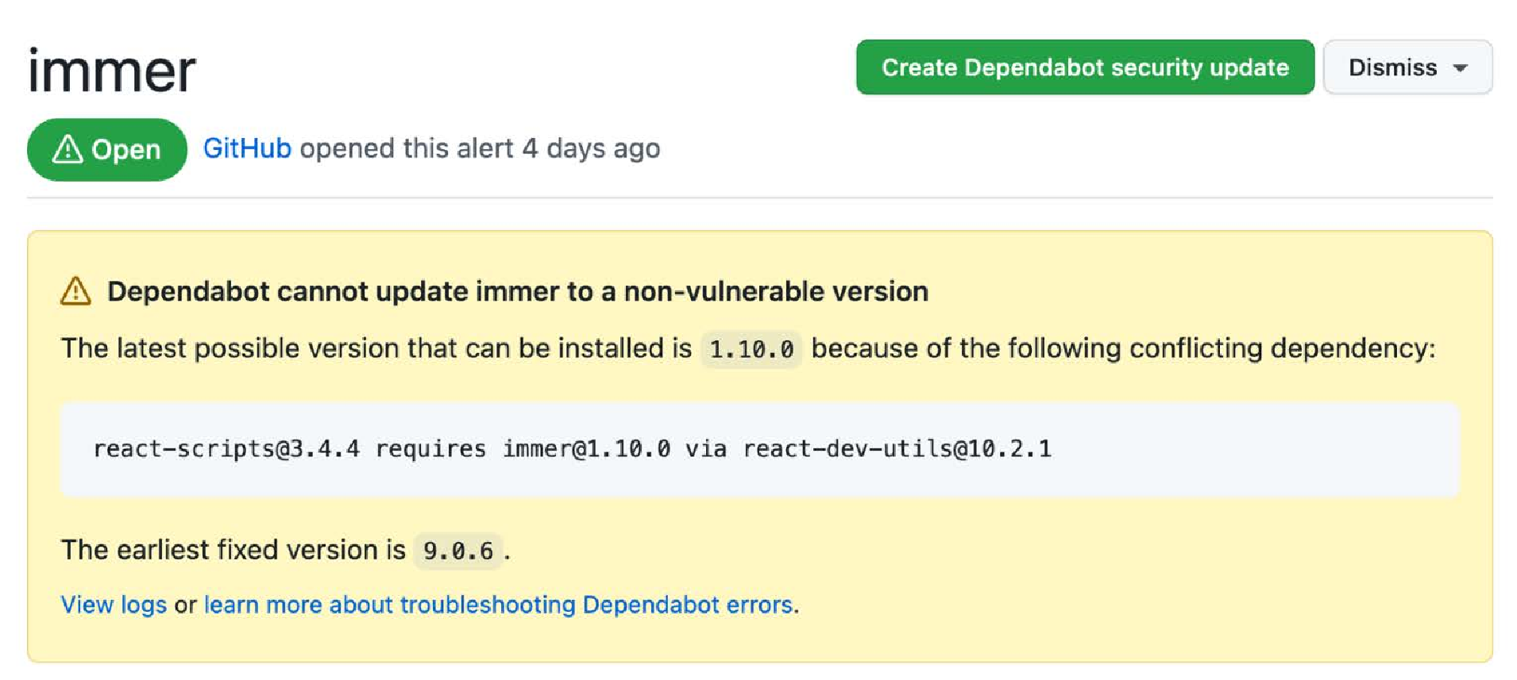
Task: Open the GitHub author link
Action: (247, 148)
